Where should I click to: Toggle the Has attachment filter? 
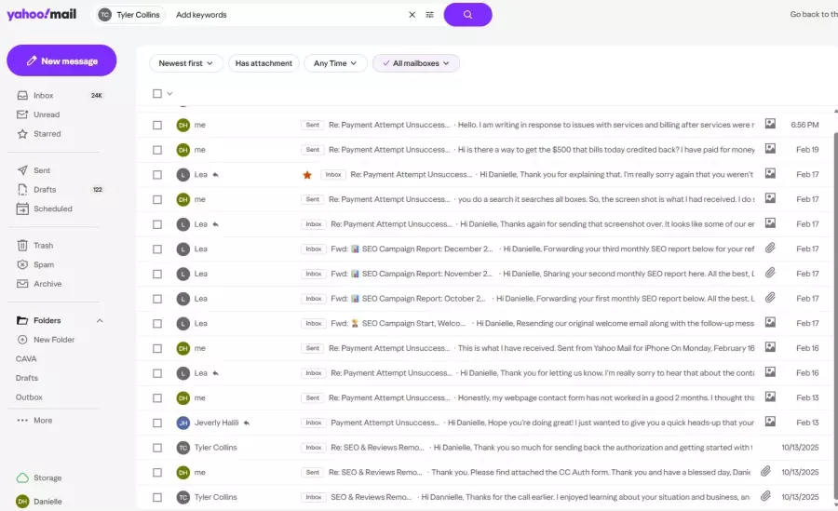(x=264, y=63)
